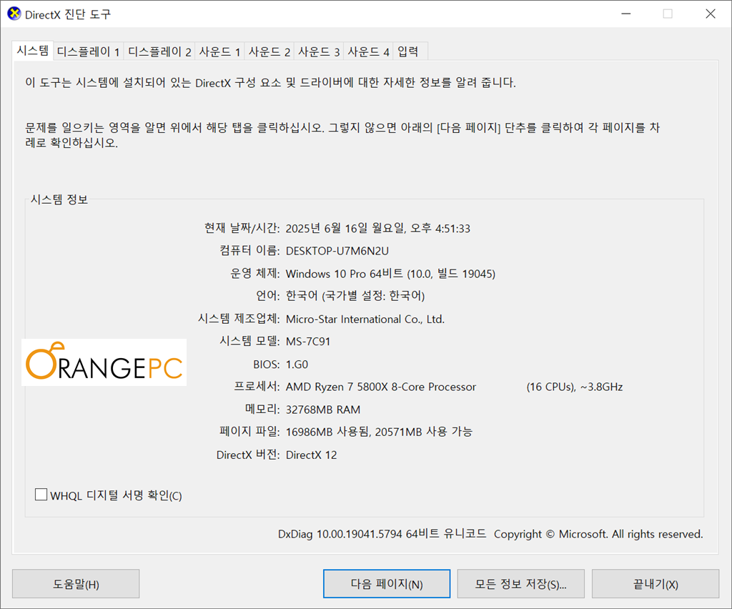Image resolution: width=732 pixels, height=609 pixels.
Task: Switch to the 디스플레이 1 tab
Action: point(88,51)
